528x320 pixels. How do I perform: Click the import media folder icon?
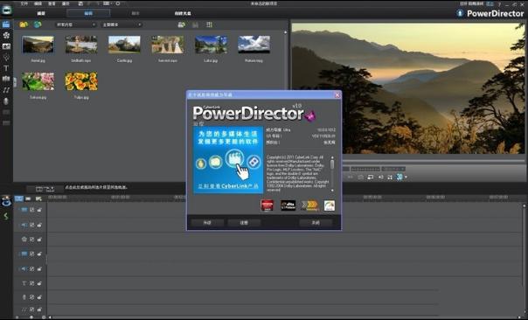click(24, 24)
